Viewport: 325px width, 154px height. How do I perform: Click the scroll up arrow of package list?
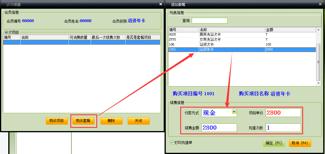click(318, 30)
